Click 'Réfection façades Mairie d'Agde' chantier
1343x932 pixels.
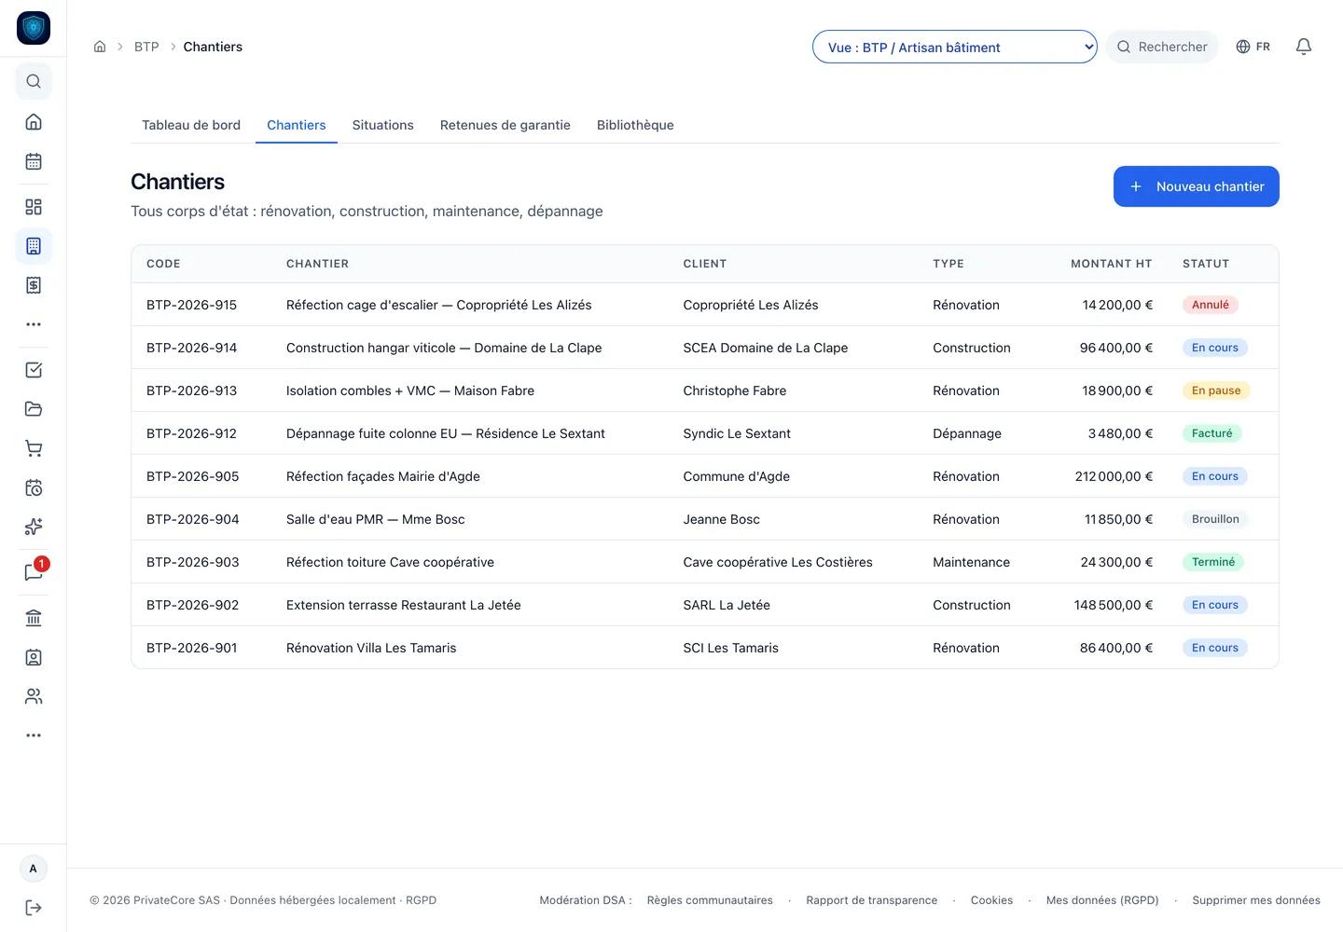383,476
